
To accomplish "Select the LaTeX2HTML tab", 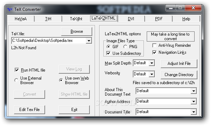I will [103, 18].
